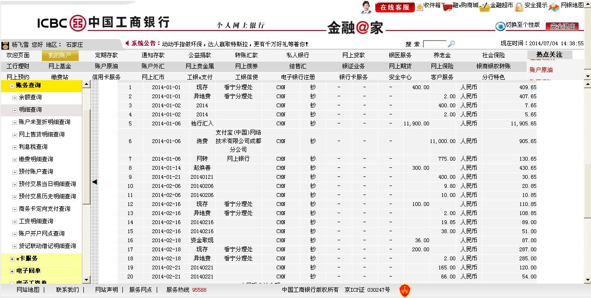Click the 网站声明 footer link
Viewport: 591px width, 298px height.
[x=106, y=290]
